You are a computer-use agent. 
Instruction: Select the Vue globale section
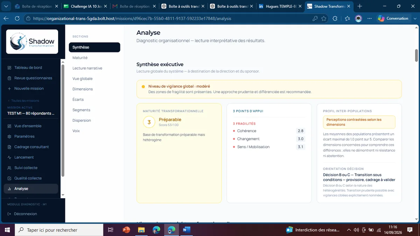(x=94, y=79)
